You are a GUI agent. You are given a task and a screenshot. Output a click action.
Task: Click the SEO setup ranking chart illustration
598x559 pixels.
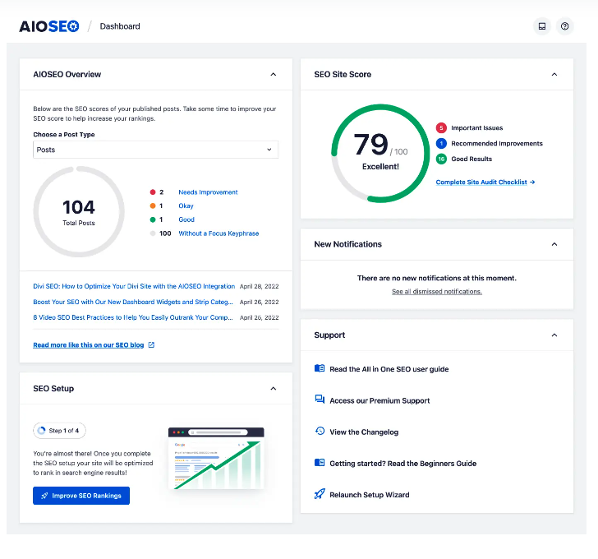click(x=216, y=458)
